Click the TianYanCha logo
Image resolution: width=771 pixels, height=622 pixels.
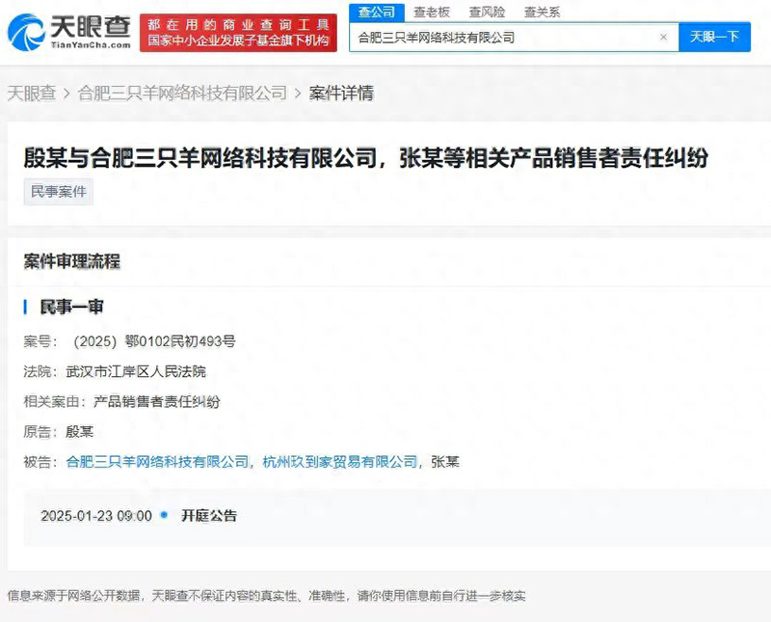69,32
